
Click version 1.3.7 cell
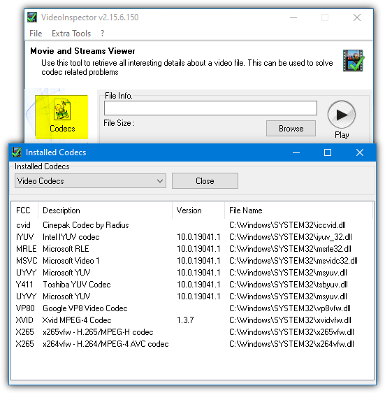[185, 320]
